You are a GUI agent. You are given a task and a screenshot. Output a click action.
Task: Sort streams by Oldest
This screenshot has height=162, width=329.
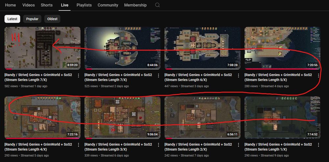pos(52,19)
